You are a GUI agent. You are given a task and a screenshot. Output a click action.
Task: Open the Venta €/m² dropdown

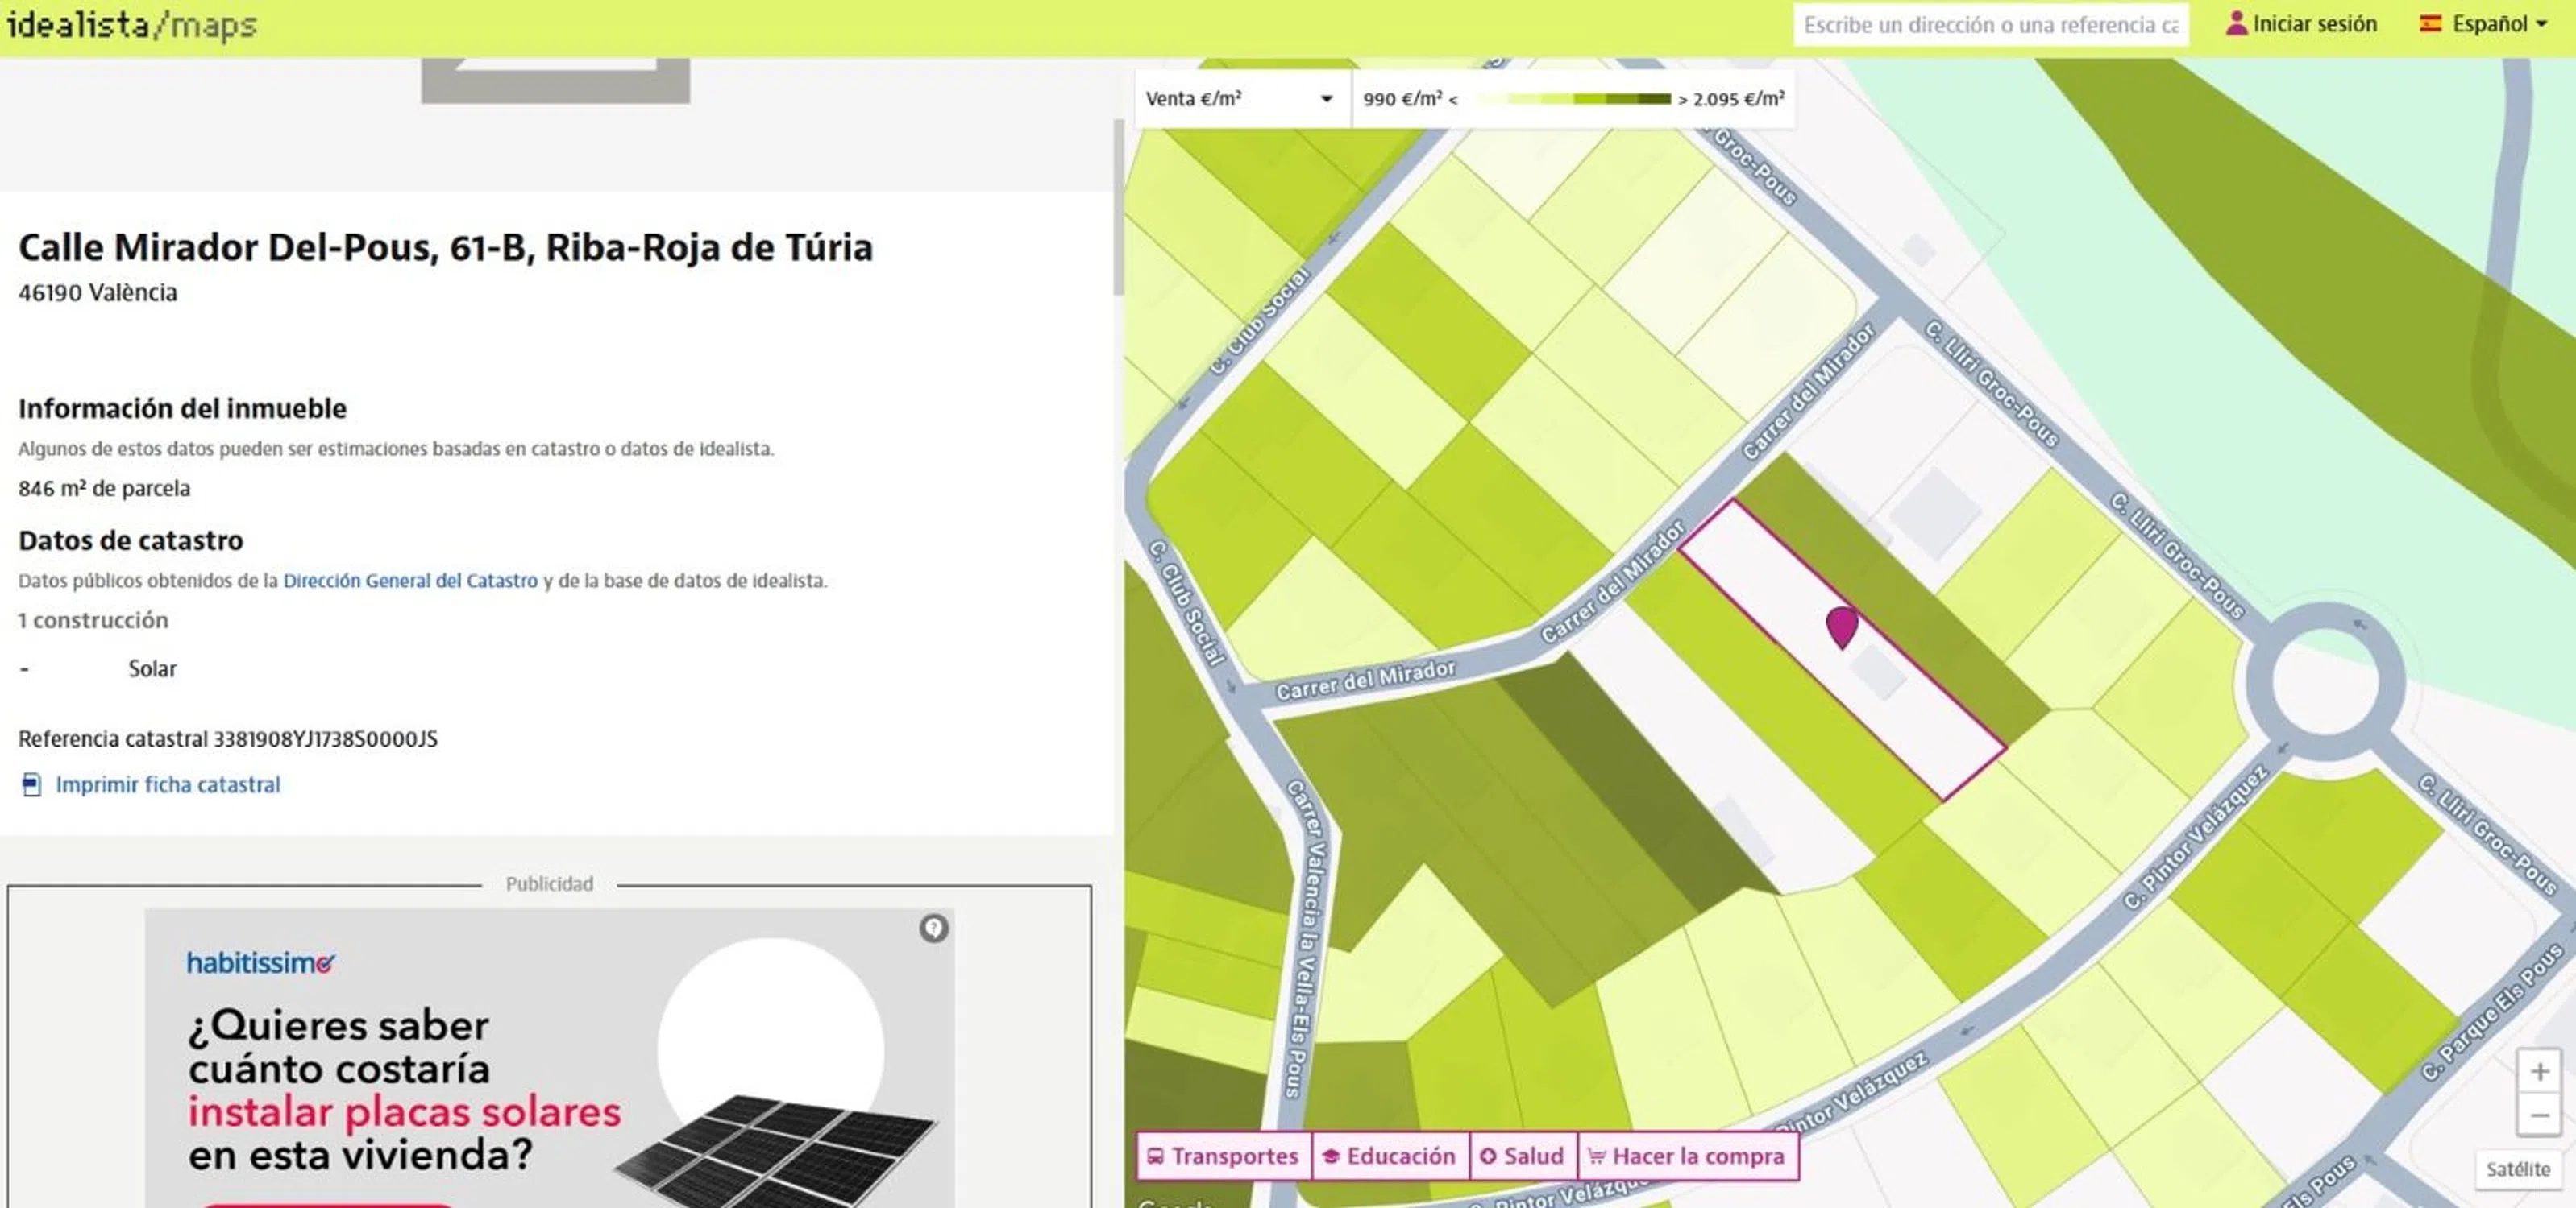coord(1238,99)
